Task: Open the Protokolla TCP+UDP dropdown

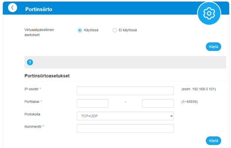Action: (x=125, y=116)
